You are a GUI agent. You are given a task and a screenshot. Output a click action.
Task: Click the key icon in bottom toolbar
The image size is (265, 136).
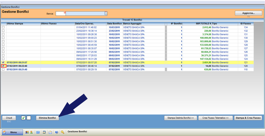point(63,132)
